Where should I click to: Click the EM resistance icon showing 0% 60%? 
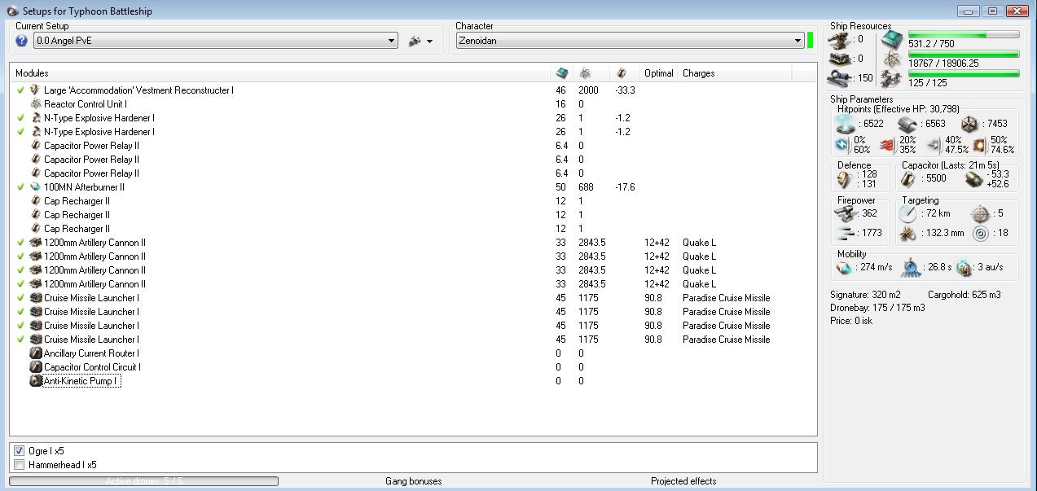point(842,145)
